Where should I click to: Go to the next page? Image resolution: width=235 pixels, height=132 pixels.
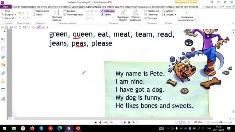[125, 122]
